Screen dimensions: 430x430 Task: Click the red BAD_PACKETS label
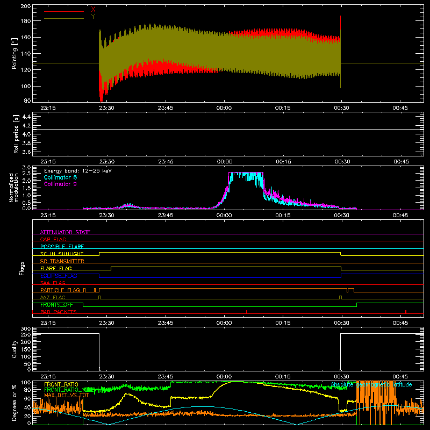59,312
